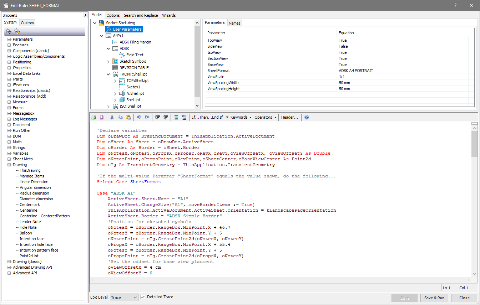Open help with the blue question icon
The width and height of the screenshot is (480, 305).
coord(307,117)
